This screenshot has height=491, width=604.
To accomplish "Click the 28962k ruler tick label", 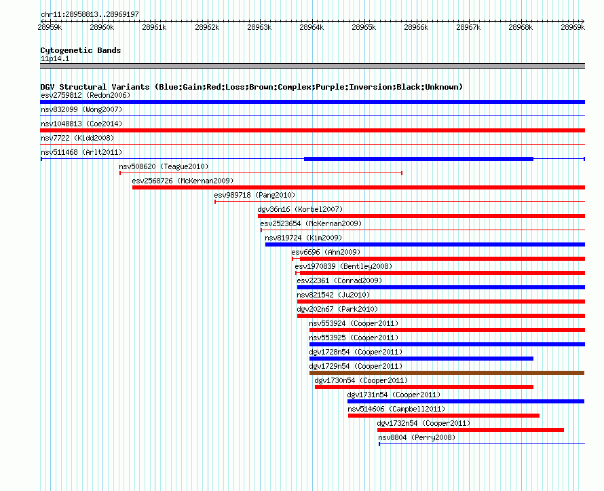I will pyautogui.click(x=207, y=27).
